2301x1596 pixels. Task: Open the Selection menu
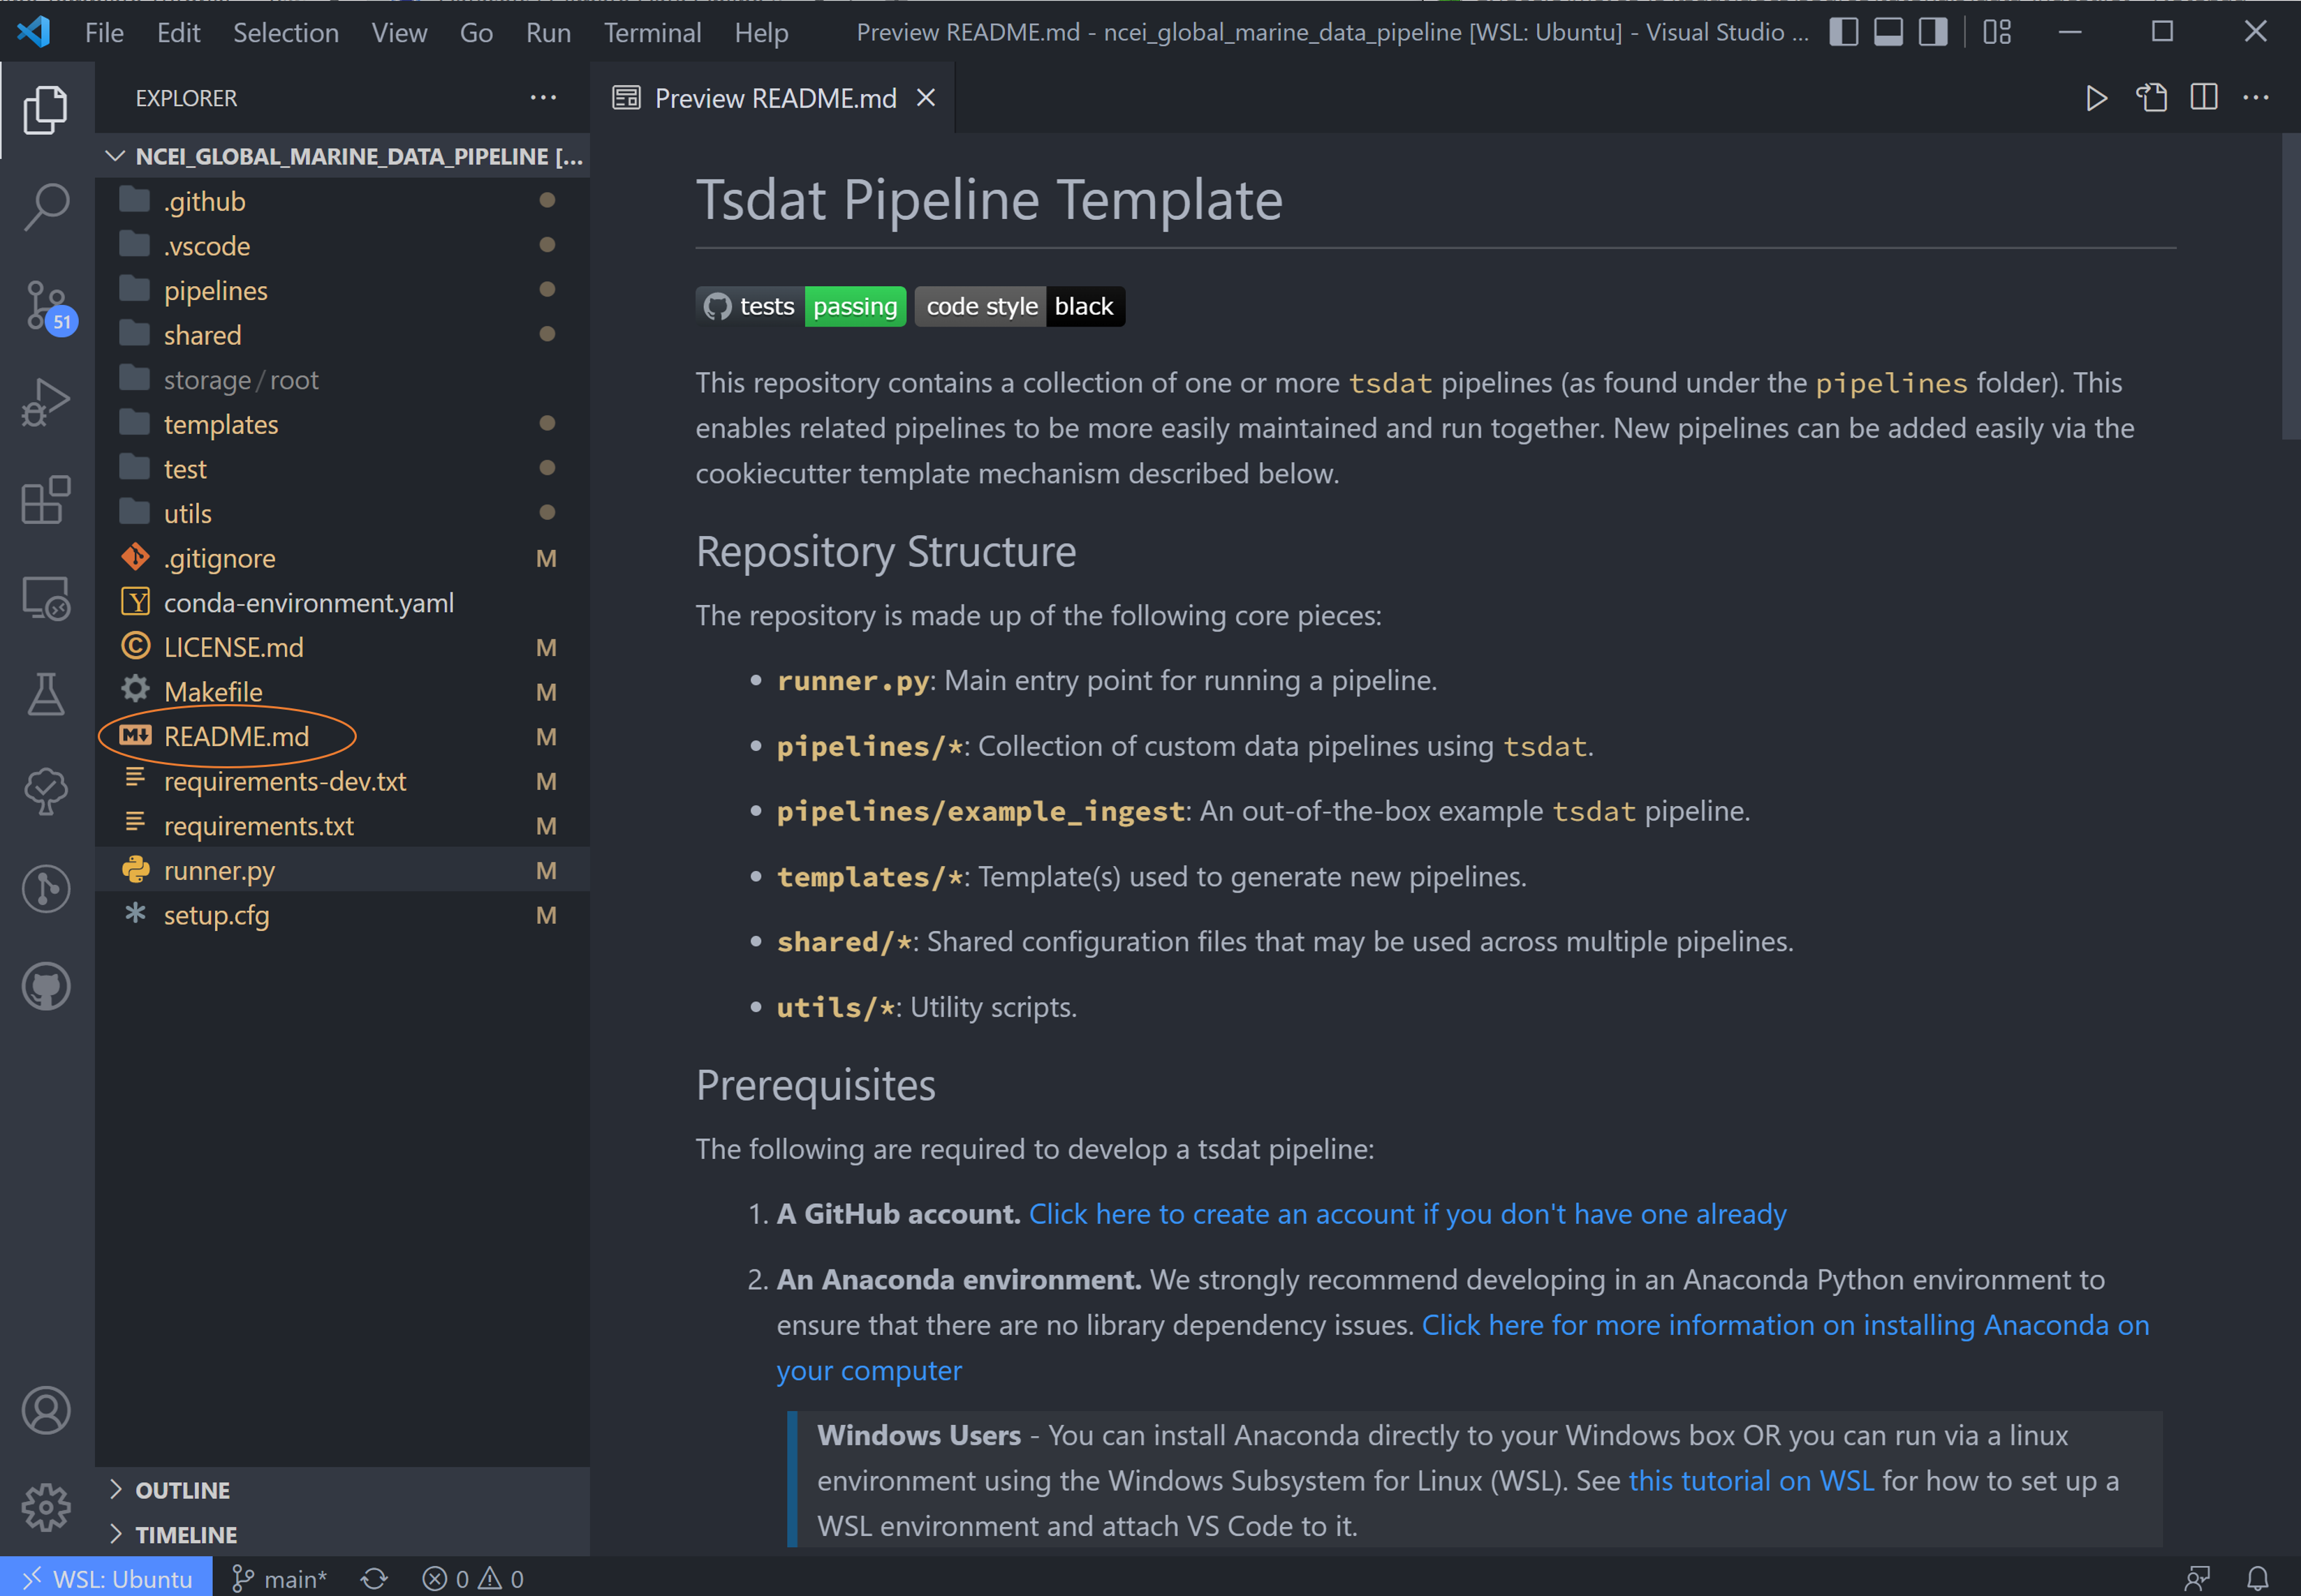pos(286,33)
